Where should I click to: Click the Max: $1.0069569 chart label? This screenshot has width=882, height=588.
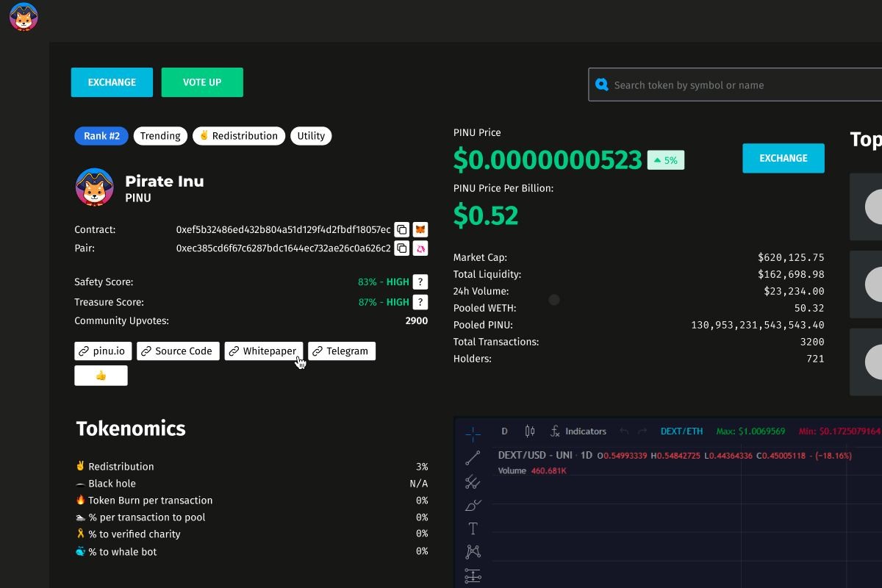pyautogui.click(x=750, y=431)
